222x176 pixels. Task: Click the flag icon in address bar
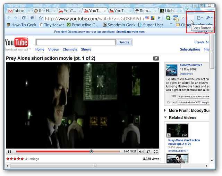coord(147,18)
